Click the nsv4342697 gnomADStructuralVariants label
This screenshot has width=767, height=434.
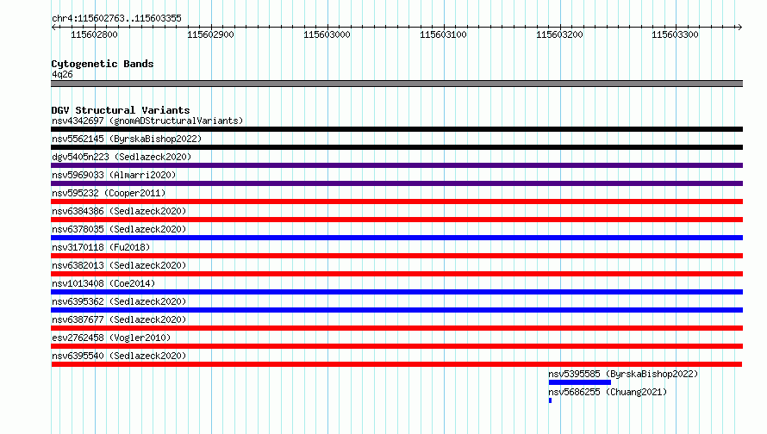[147, 121]
